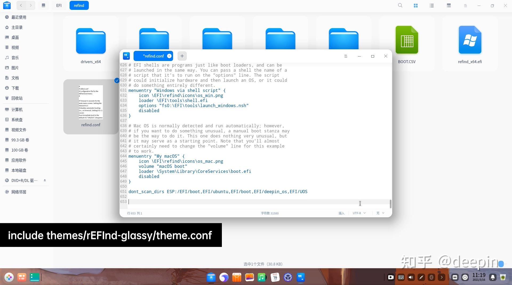Open the UTF-8 encoding dropdown
Screen dimensions: 512x285
359,213
